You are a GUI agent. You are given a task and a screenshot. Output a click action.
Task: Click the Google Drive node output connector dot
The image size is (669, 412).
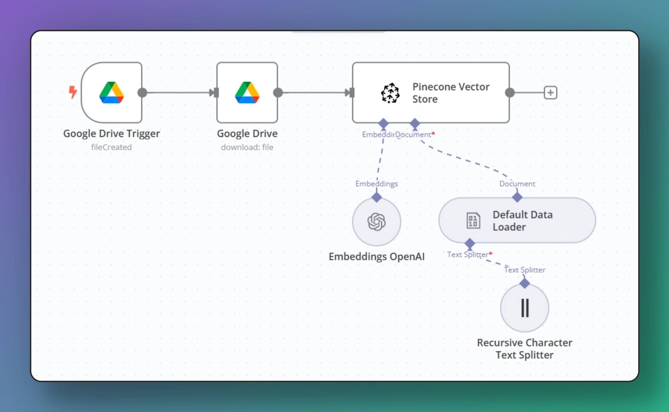tap(278, 93)
